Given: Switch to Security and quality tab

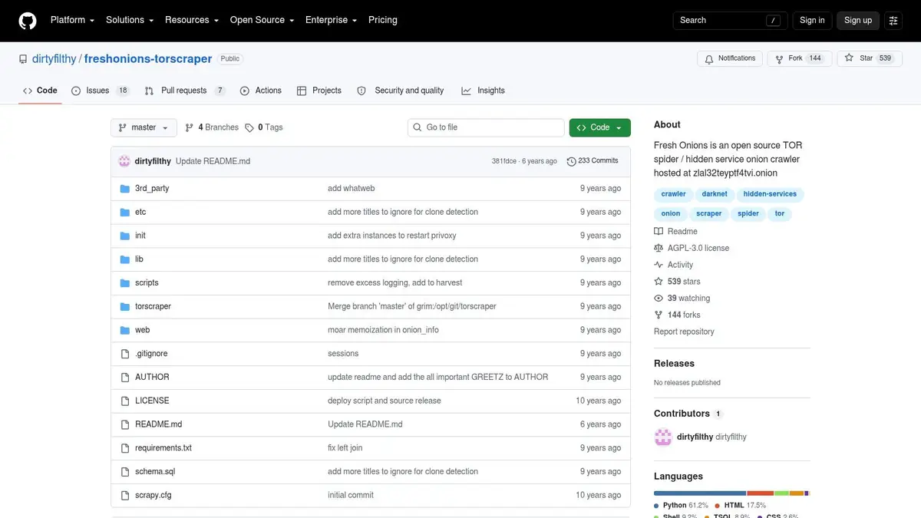Looking at the screenshot, I should [401, 91].
